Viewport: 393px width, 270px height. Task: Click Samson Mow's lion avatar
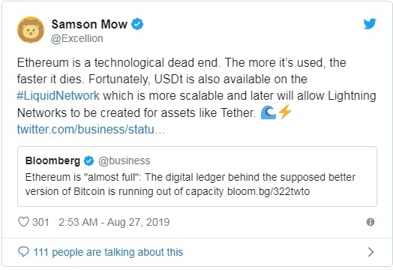click(x=31, y=30)
